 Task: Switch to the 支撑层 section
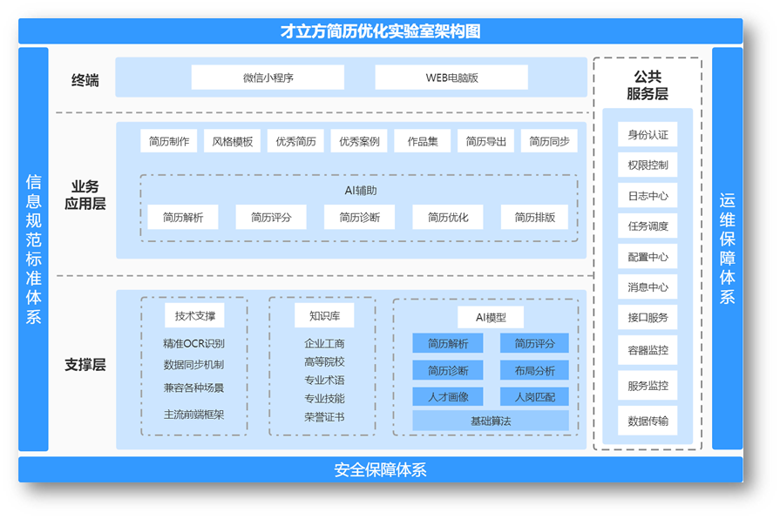[x=84, y=361]
